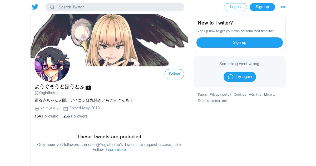The width and height of the screenshot is (316, 166).
Task: Open the profile avatar picture
Action: (52, 64)
